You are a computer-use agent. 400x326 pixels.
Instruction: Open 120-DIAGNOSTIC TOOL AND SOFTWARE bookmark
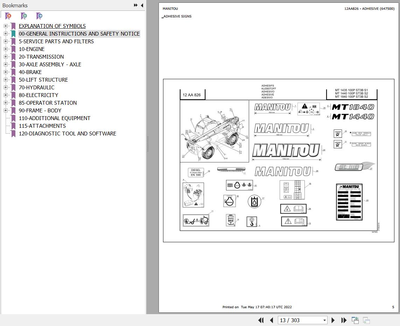tap(68, 134)
